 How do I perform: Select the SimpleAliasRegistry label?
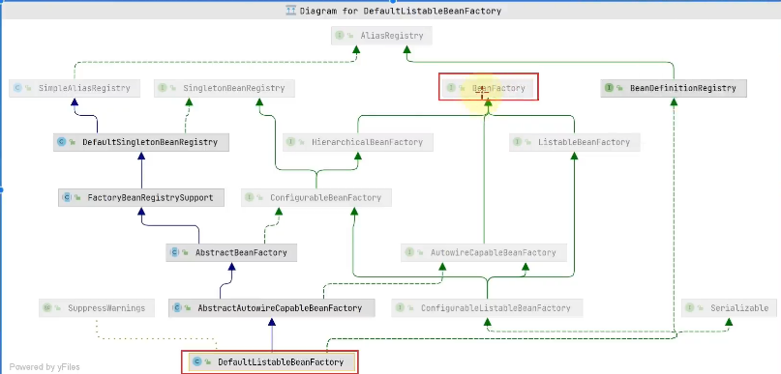[84, 88]
